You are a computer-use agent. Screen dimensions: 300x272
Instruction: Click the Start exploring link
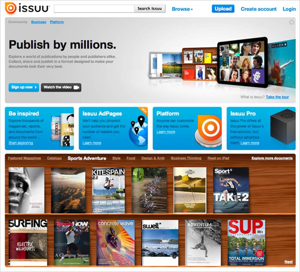click(x=21, y=143)
